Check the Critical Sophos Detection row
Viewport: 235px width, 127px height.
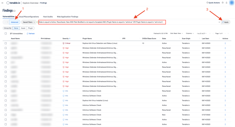[6, 43]
